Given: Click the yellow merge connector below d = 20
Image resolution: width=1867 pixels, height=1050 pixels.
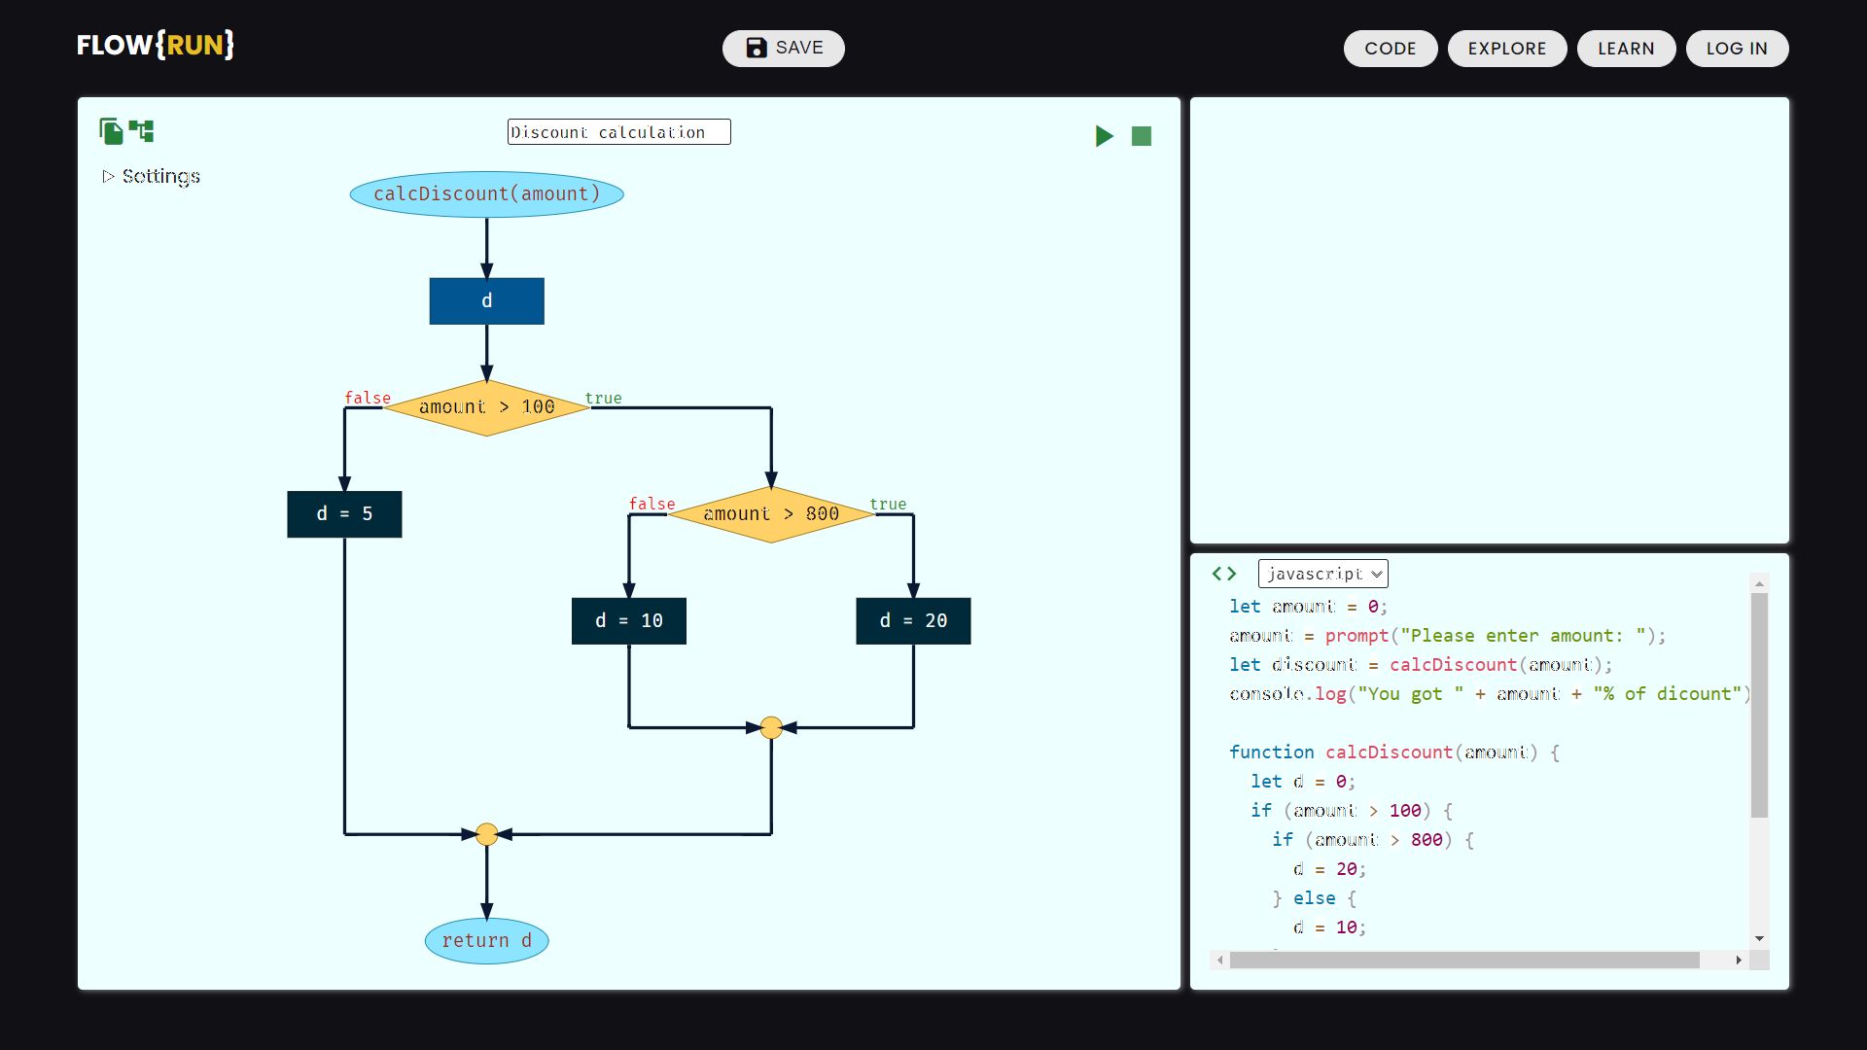Looking at the screenshot, I should (770, 726).
